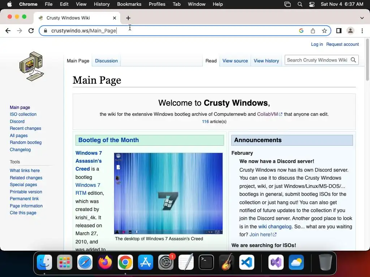The height and width of the screenshot is (277, 370).
Task: Click the Crusty Windows computer logo
Action: click(32, 66)
